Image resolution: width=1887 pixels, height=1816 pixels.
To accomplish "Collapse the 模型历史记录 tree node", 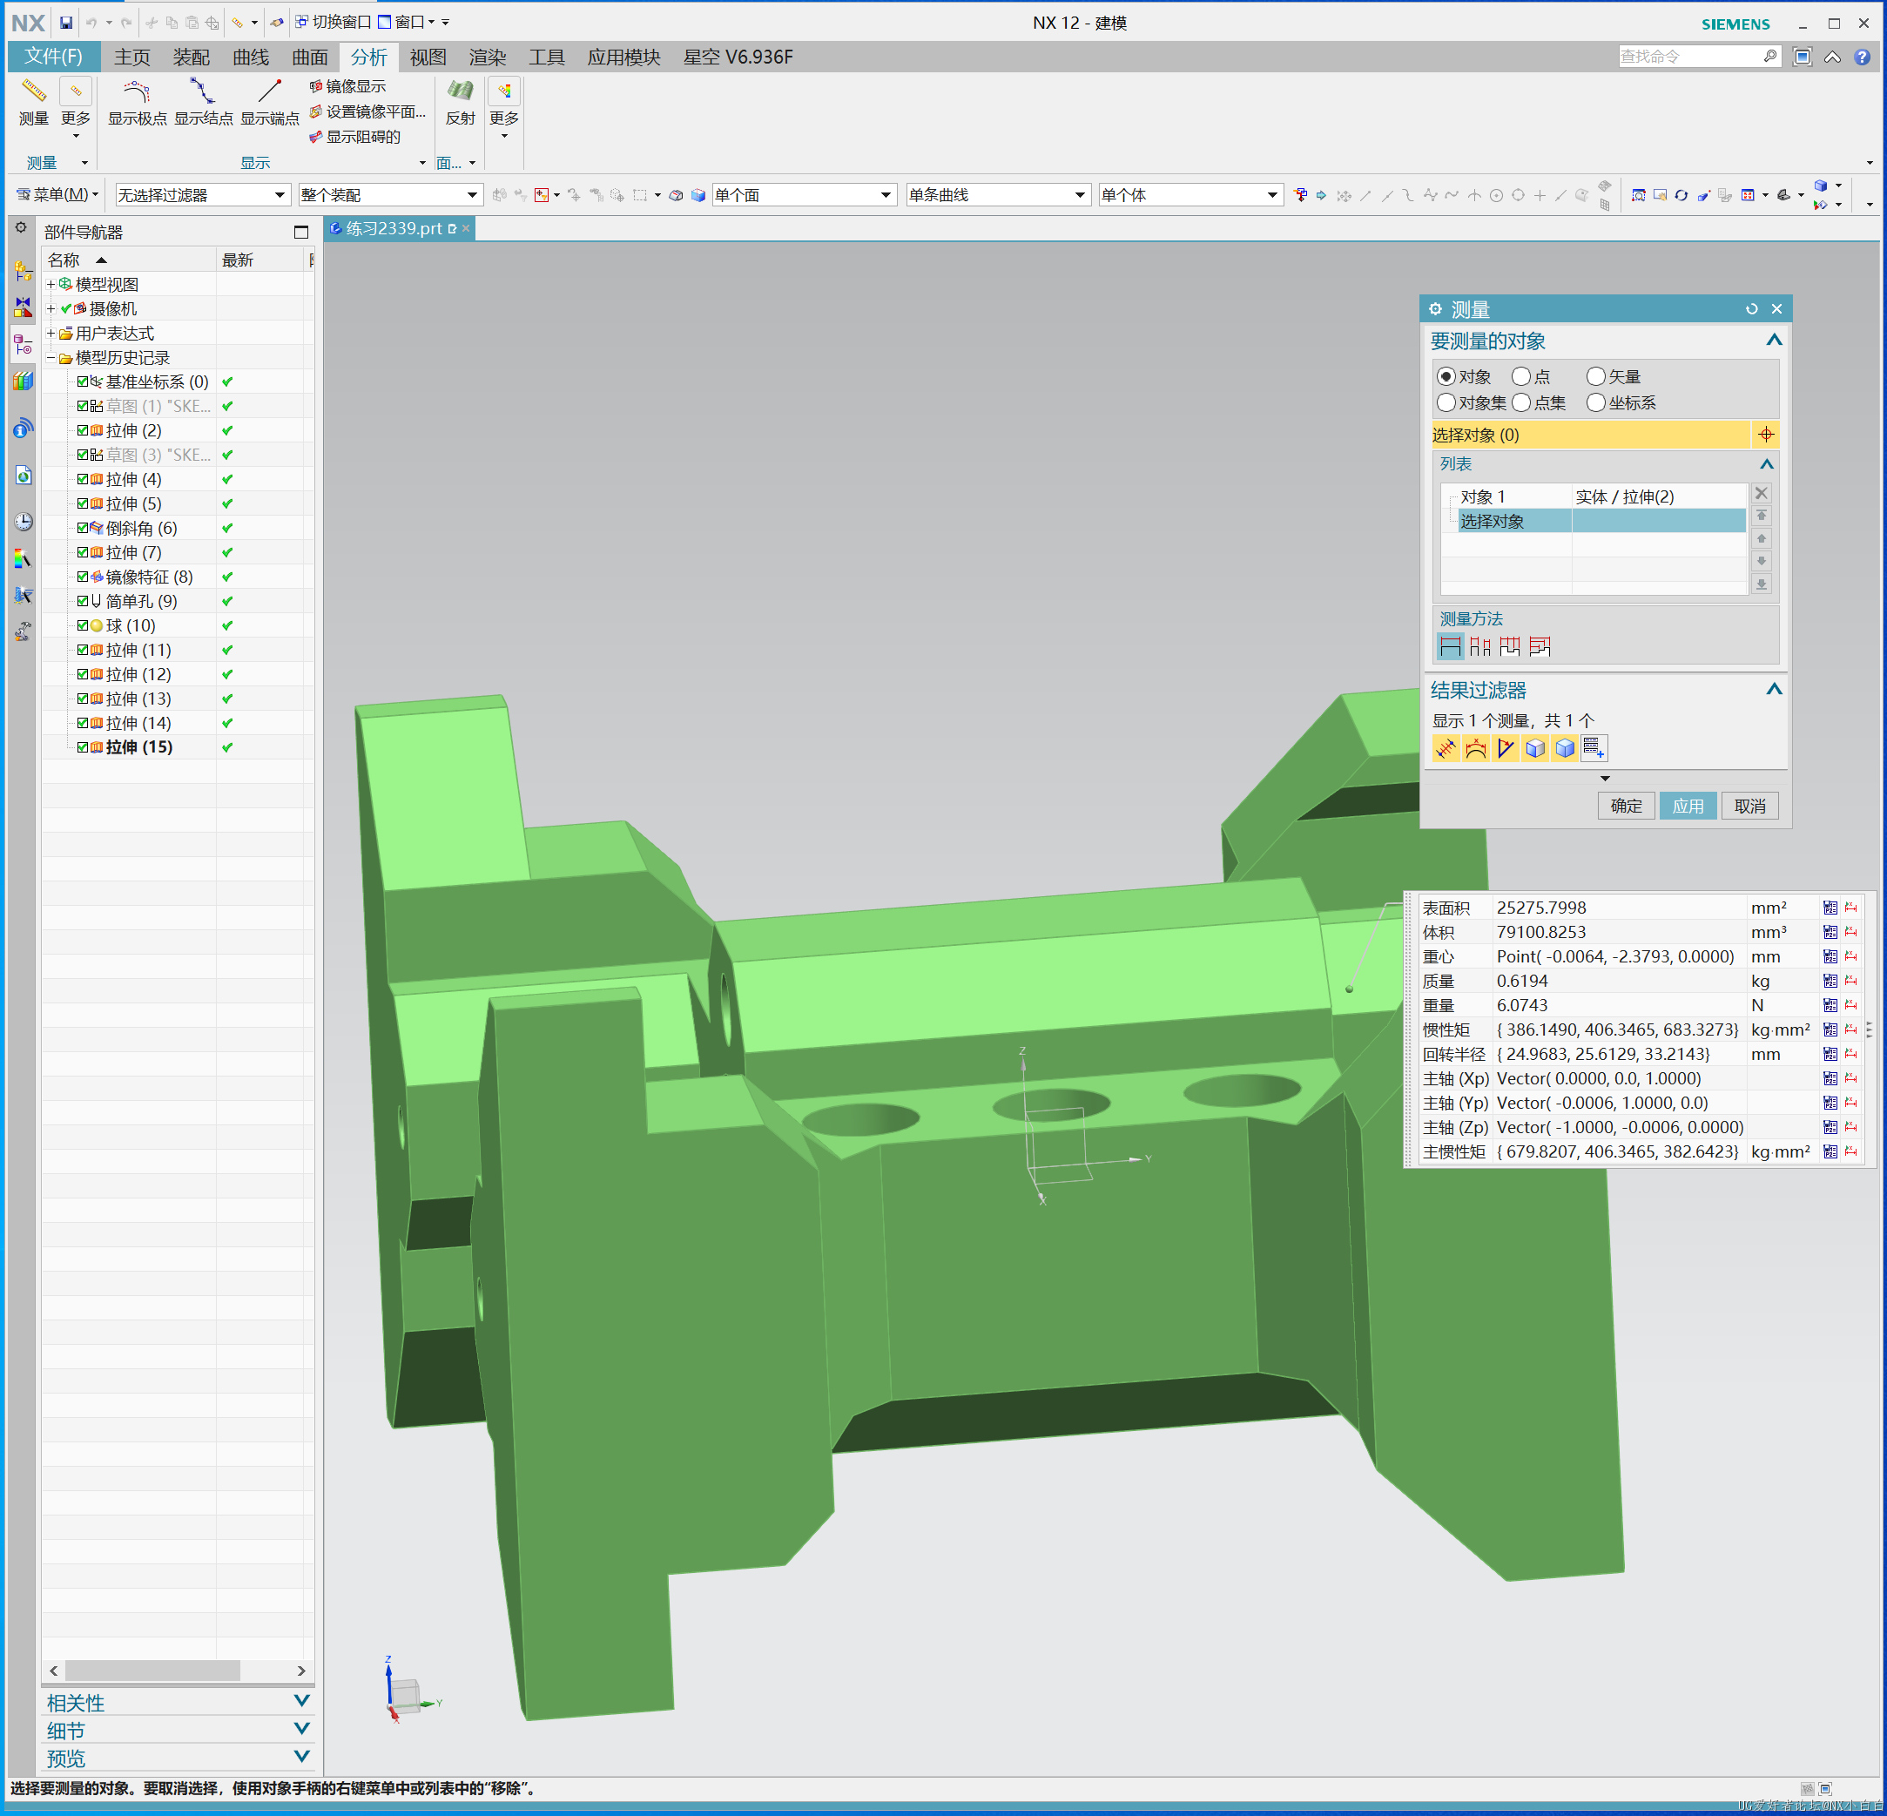I will pyautogui.click(x=51, y=357).
